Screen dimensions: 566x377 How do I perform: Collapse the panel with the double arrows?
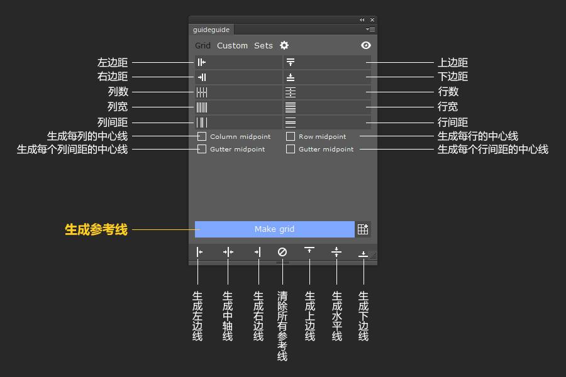362,19
